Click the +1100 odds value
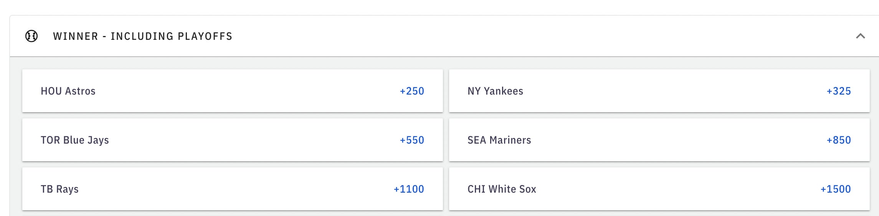 point(409,189)
